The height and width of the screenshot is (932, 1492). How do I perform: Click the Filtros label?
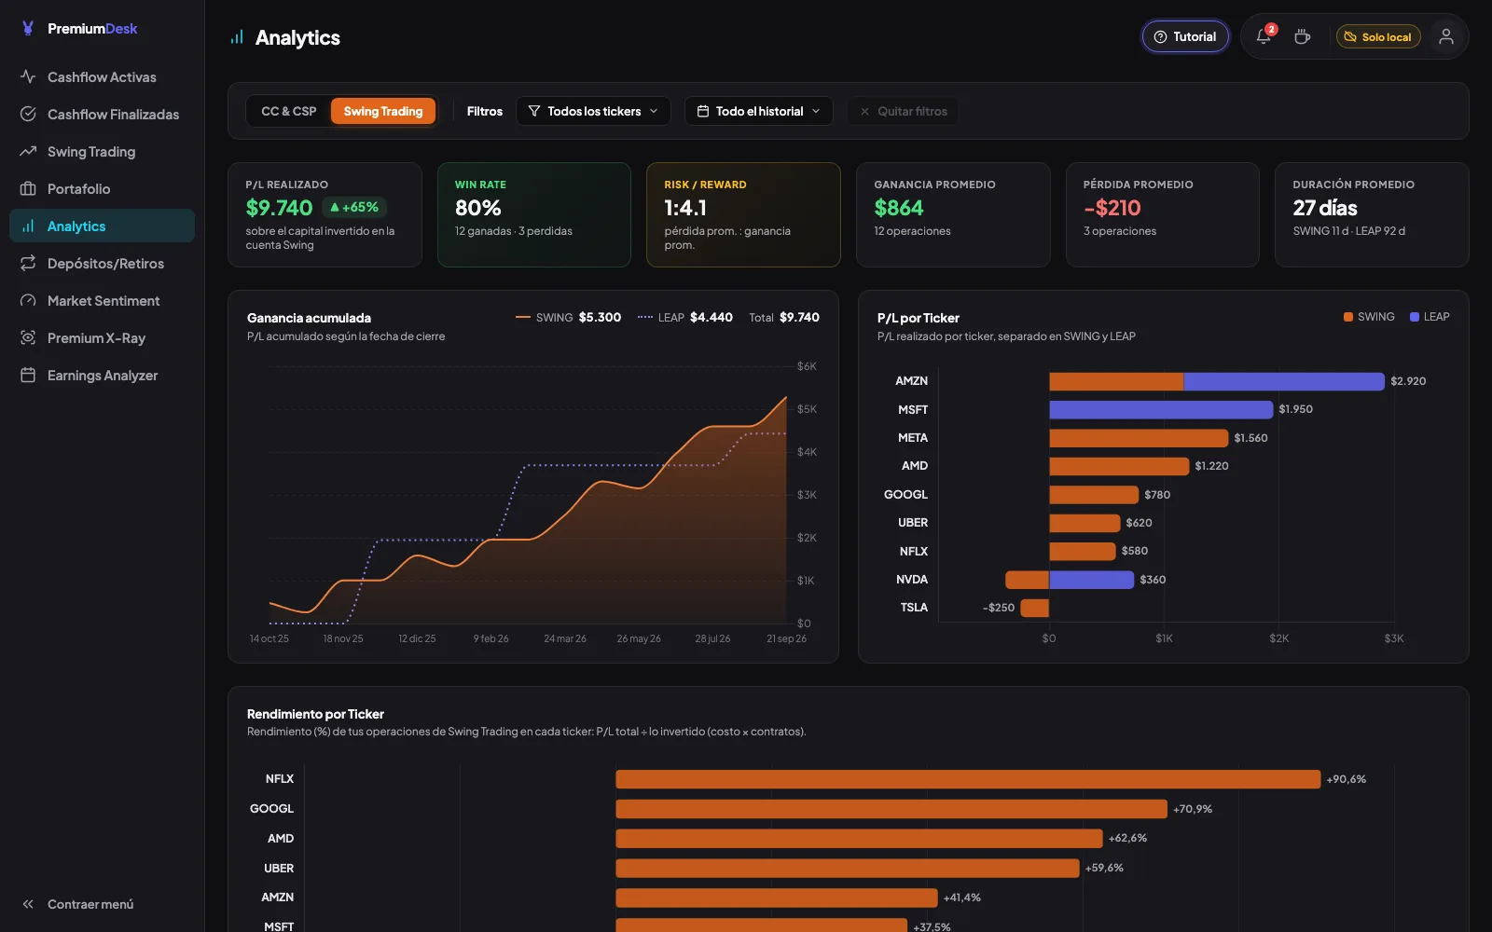click(484, 111)
